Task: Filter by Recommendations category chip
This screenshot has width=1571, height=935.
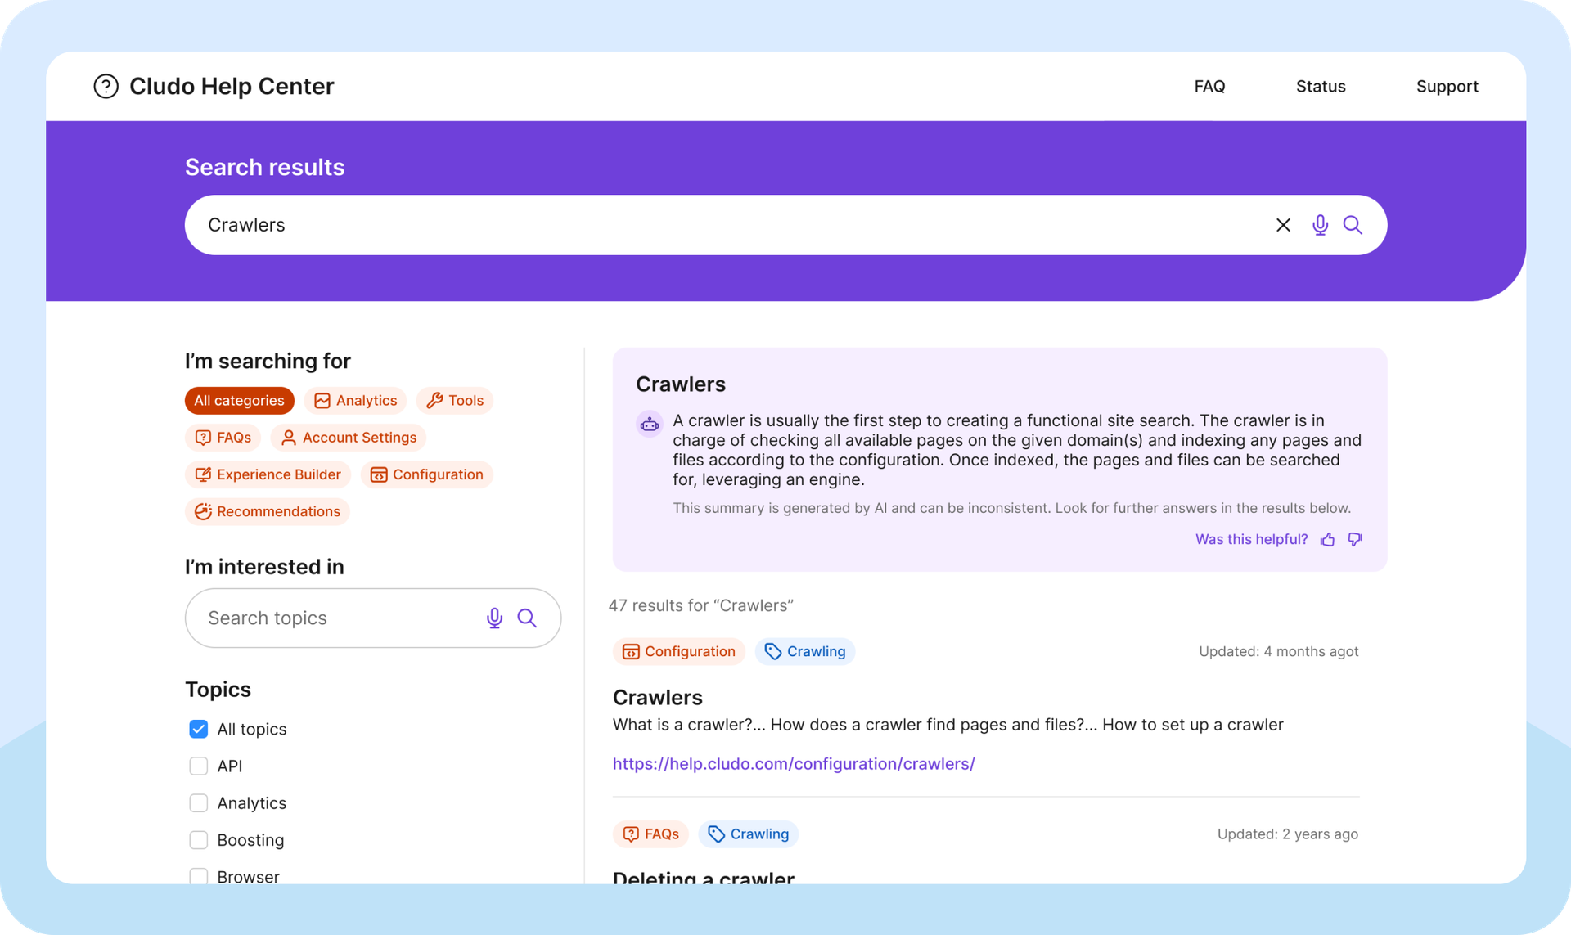Action: 268,511
